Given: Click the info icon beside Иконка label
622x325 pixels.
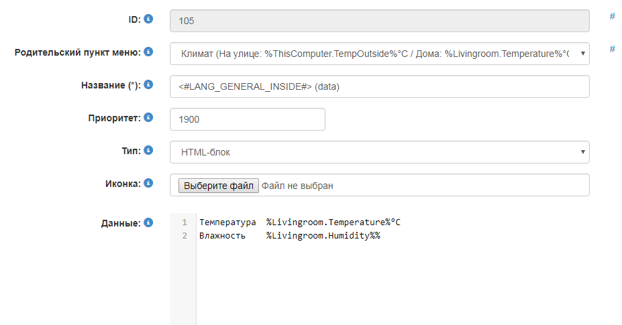Looking at the screenshot, I should point(149,183).
